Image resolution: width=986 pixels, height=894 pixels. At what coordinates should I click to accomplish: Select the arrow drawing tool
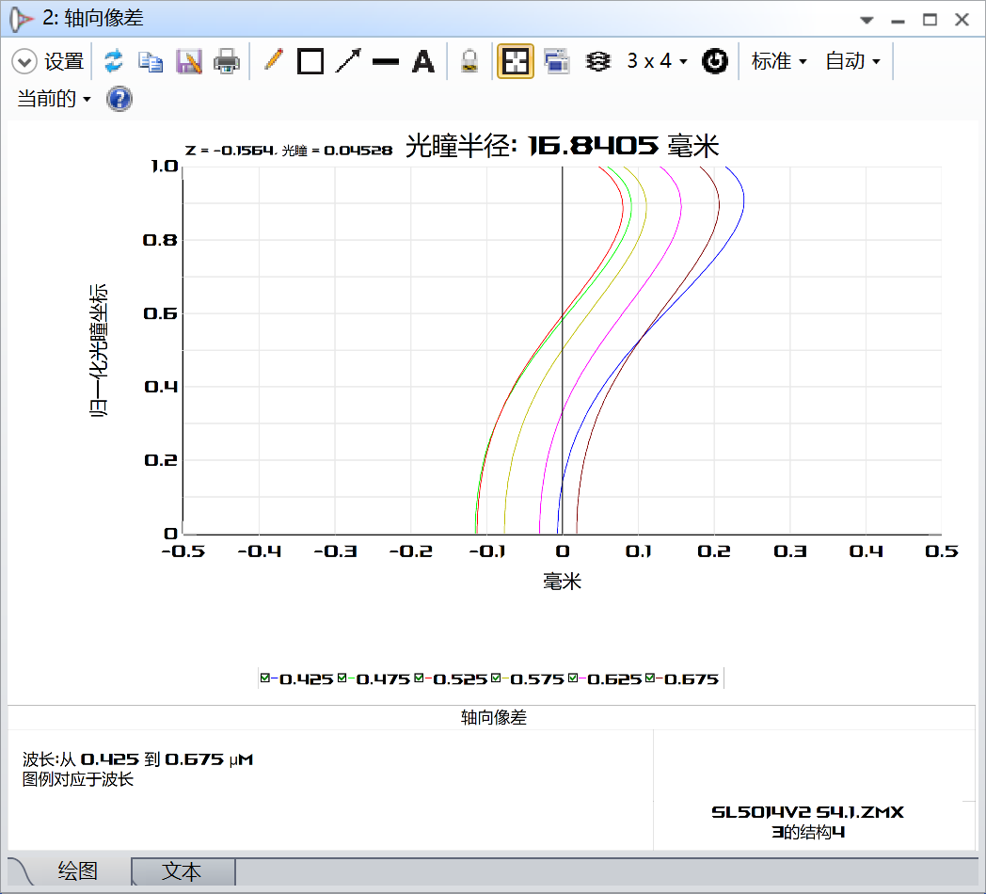(x=348, y=61)
